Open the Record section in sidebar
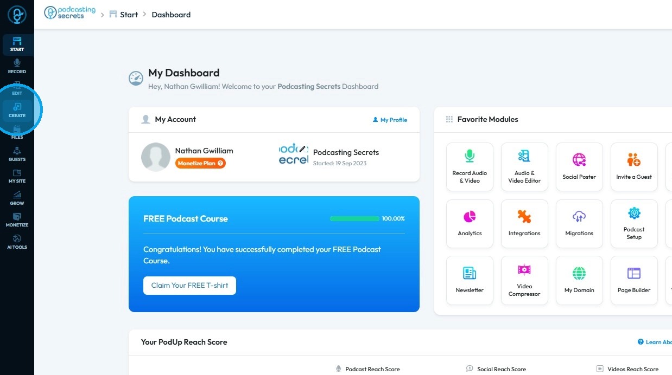The height and width of the screenshot is (375, 672). coord(17,66)
